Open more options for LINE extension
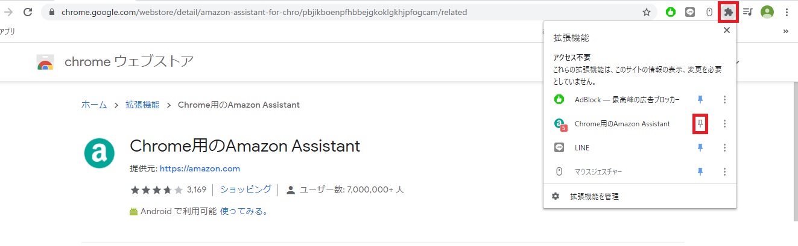Viewport: 798px width, 246px height. click(724, 147)
